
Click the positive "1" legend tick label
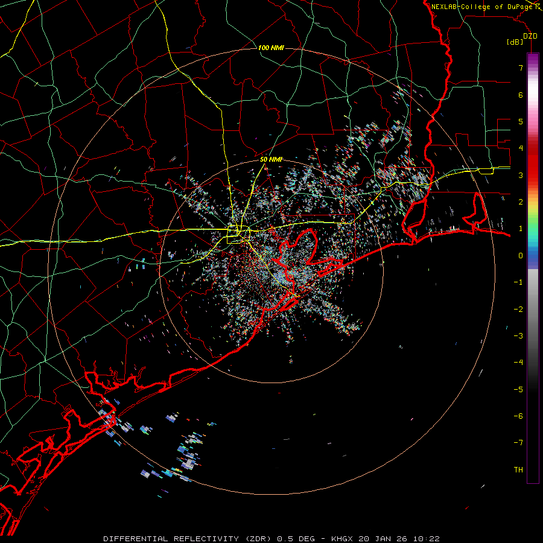(521, 229)
